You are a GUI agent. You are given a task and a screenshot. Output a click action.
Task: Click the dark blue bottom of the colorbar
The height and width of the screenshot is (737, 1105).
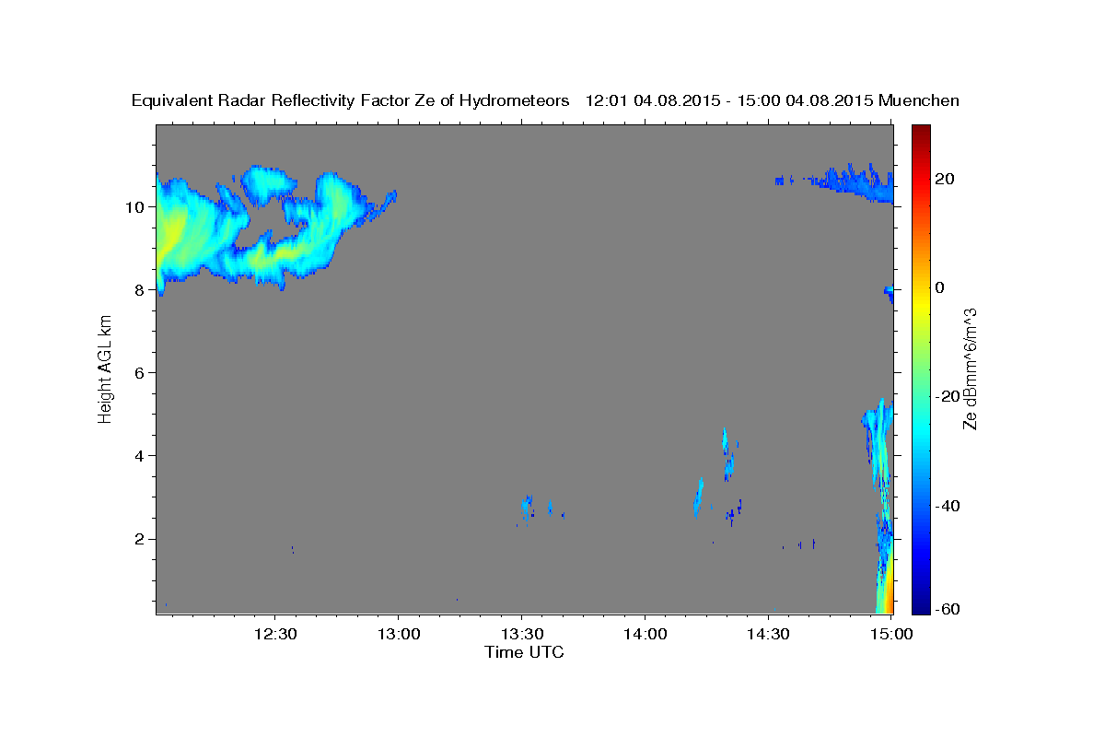pyautogui.click(x=921, y=606)
